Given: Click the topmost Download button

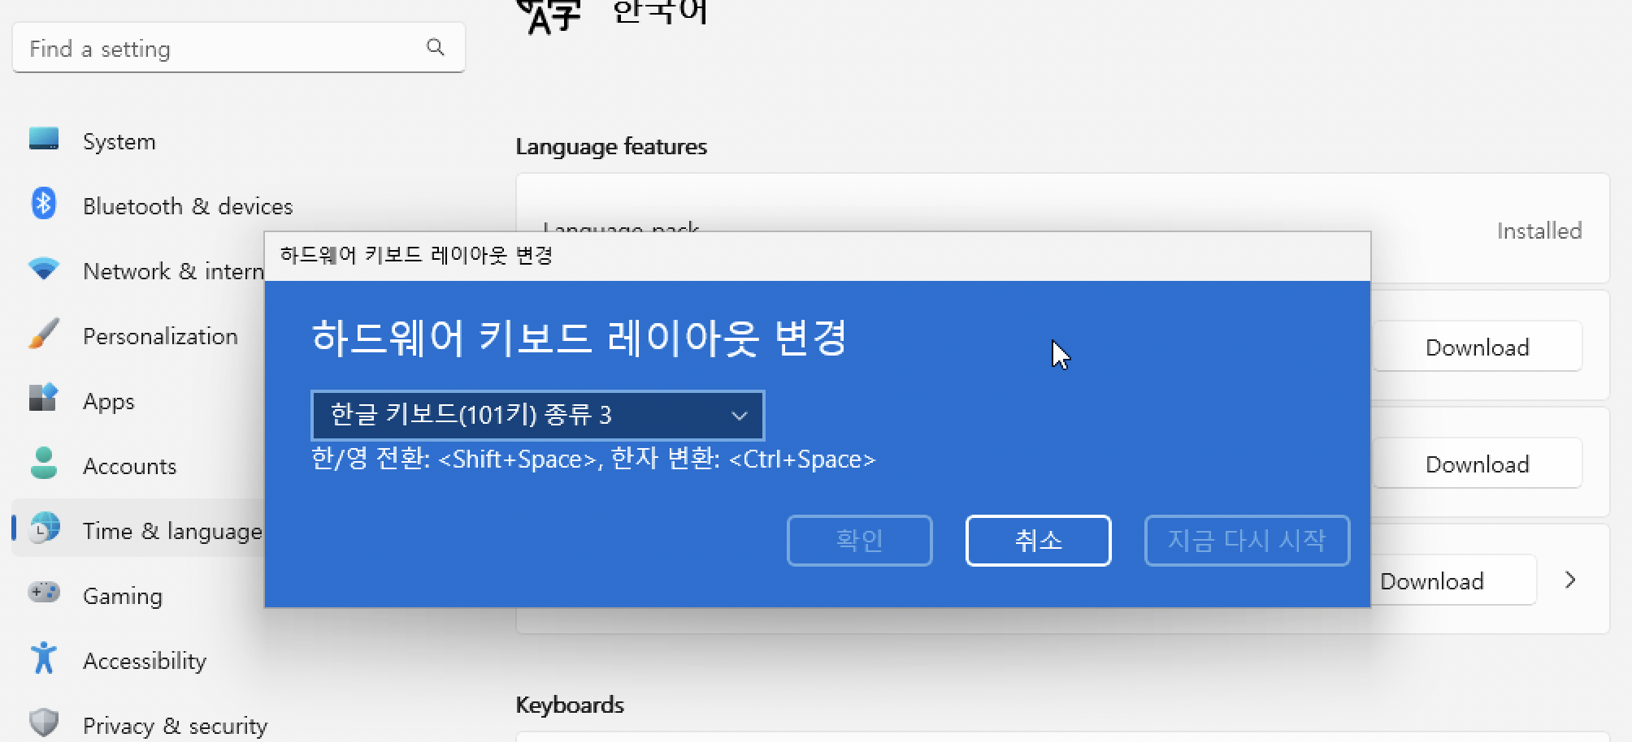Looking at the screenshot, I should coord(1477,346).
